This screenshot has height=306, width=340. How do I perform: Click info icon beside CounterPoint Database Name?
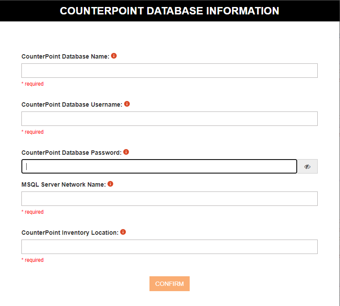tap(114, 56)
